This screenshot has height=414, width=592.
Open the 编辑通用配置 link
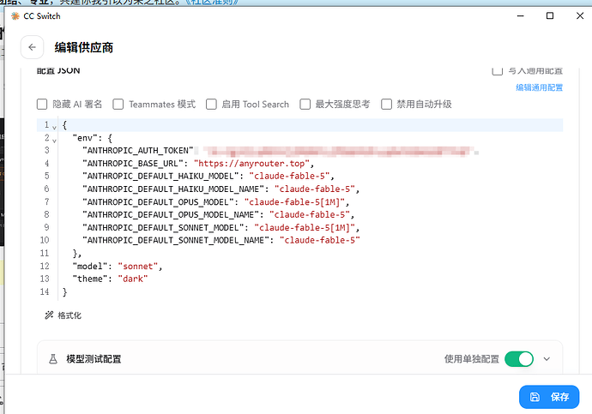coord(539,87)
